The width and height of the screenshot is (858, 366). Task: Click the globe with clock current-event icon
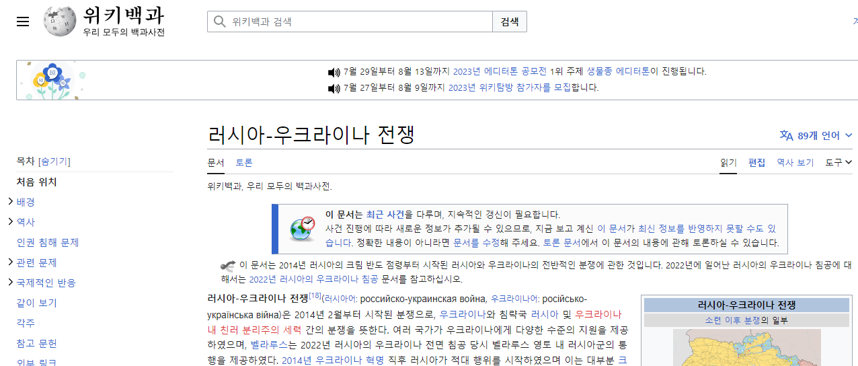[x=302, y=229]
